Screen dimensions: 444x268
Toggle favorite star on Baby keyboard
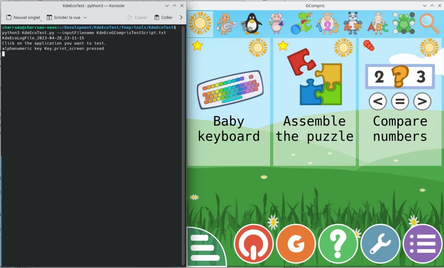(197, 46)
